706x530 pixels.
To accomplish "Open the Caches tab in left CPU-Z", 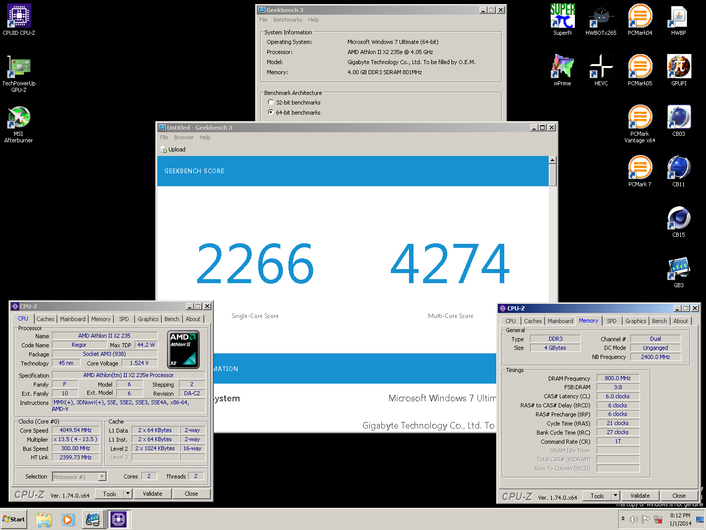I will 45,319.
